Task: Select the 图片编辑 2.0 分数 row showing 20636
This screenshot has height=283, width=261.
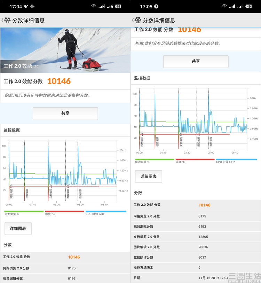Action: point(196,247)
